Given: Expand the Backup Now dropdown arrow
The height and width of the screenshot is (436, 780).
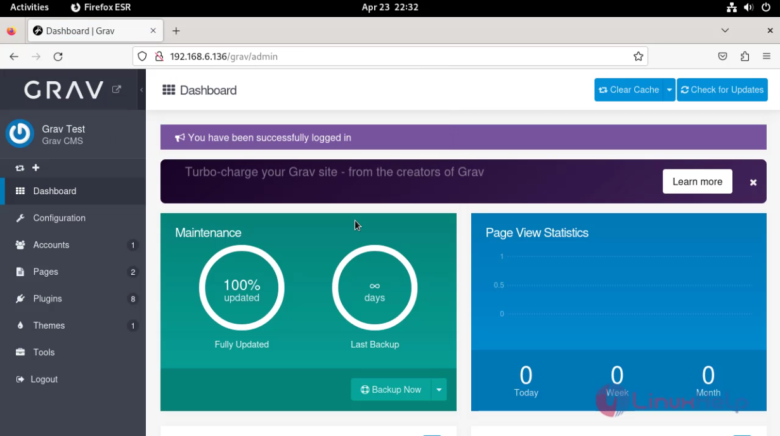Looking at the screenshot, I should [439, 390].
